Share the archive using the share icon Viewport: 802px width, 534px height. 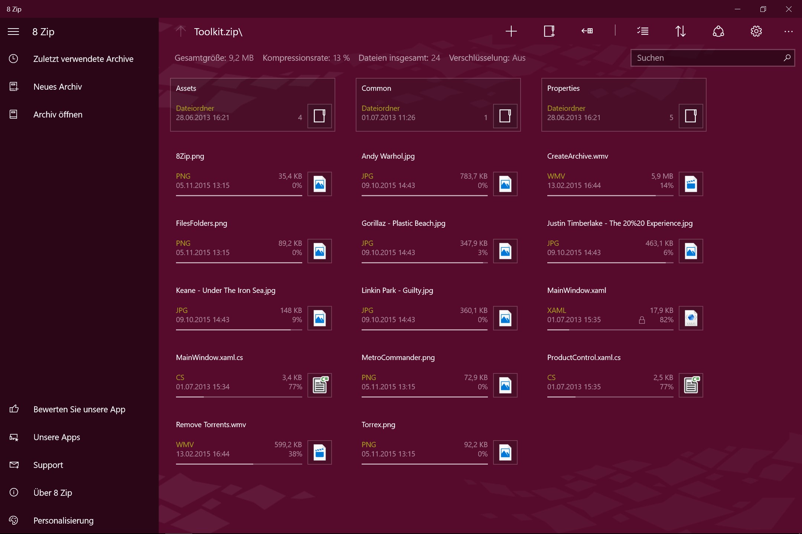[718, 32]
